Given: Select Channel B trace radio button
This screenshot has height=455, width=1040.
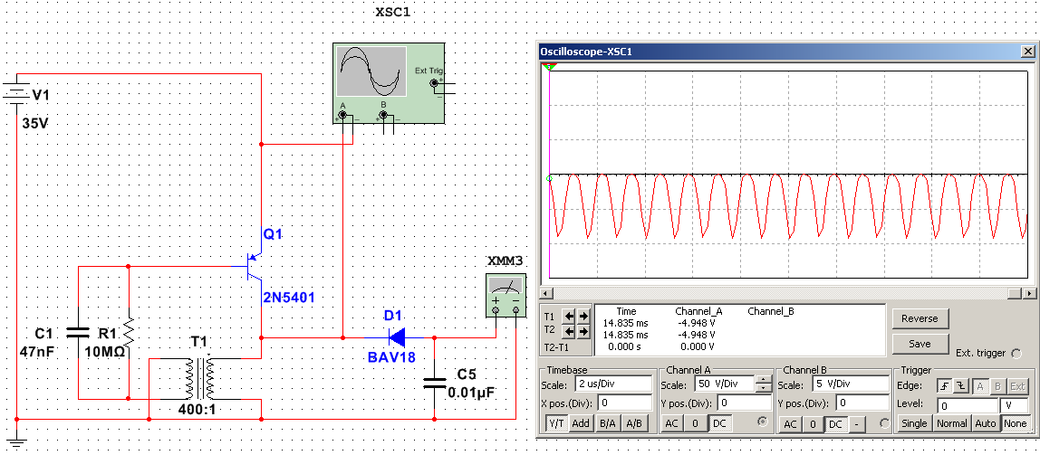Looking at the screenshot, I should [883, 423].
